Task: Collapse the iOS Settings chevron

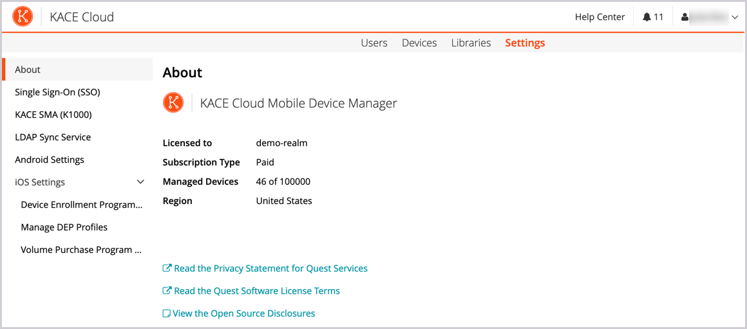Action: (x=140, y=182)
